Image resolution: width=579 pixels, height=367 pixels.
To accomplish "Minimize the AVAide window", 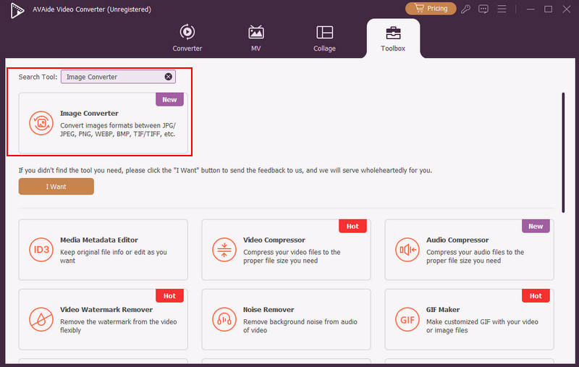I will (531, 9).
